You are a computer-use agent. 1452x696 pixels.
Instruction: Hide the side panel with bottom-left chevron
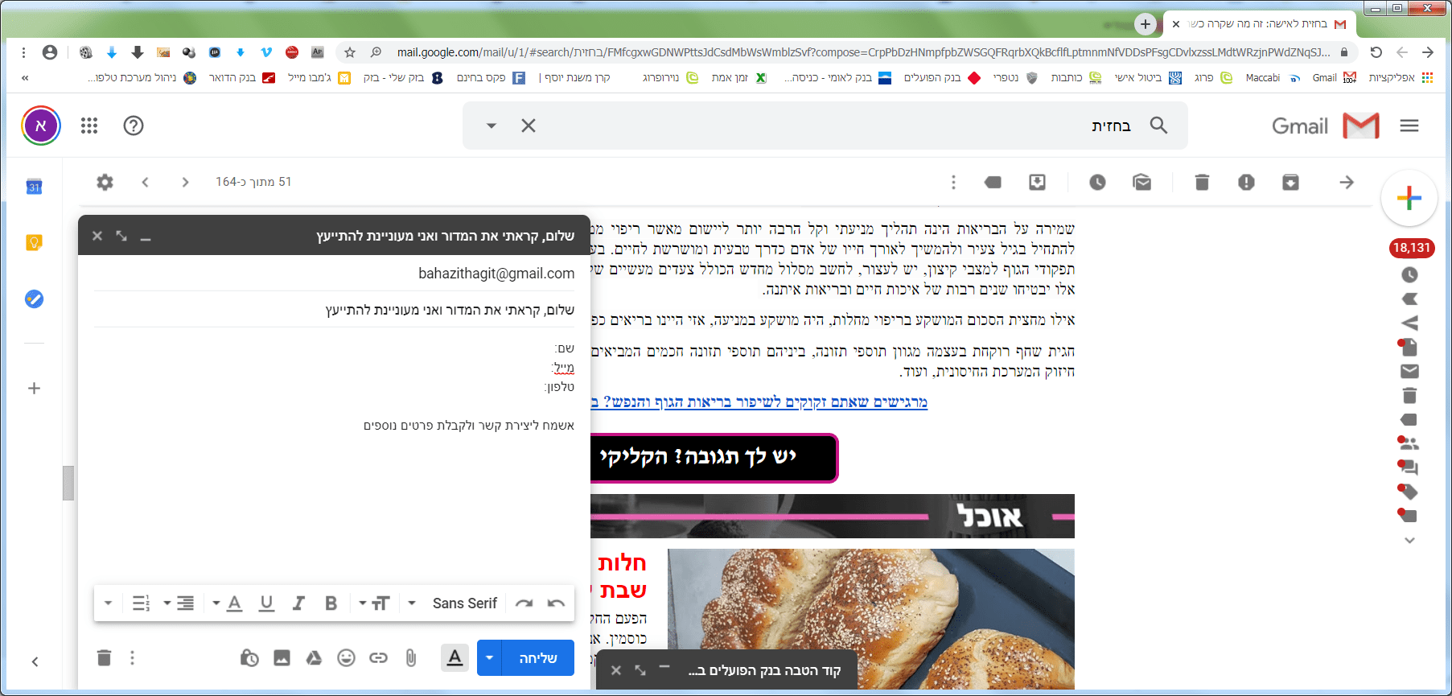(x=35, y=662)
